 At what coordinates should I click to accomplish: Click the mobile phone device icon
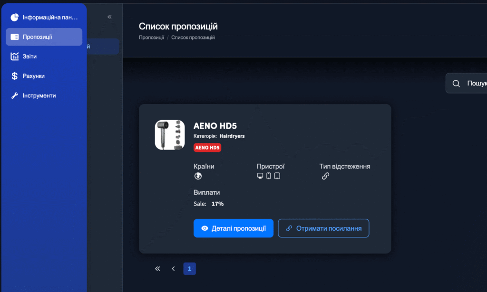point(269,176)
